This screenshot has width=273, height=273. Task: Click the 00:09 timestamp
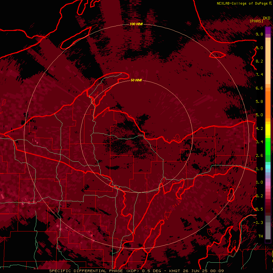point(217,271)
